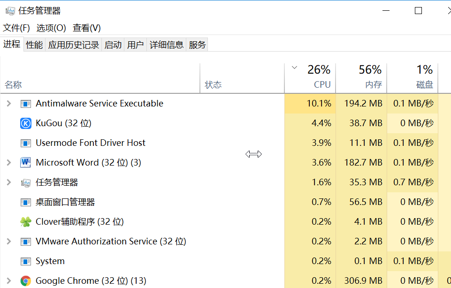451x288 pixels.
Task: Click the Task Manager title bar icon
Action: click(x=10, y=11)
